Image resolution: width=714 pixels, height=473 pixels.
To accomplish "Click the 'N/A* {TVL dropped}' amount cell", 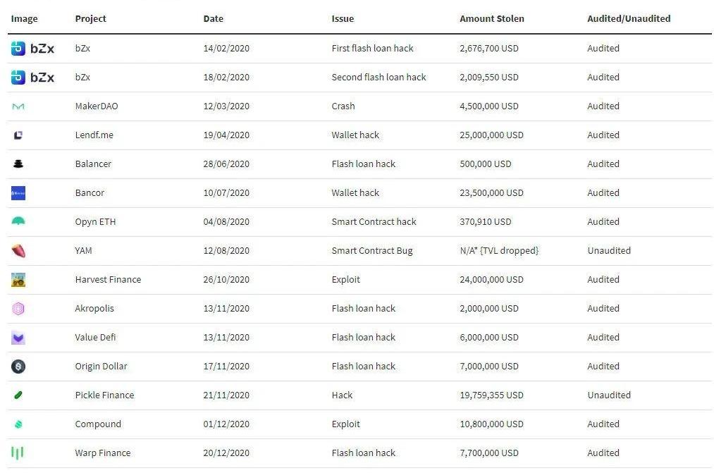I will click(x=498, y=251).
